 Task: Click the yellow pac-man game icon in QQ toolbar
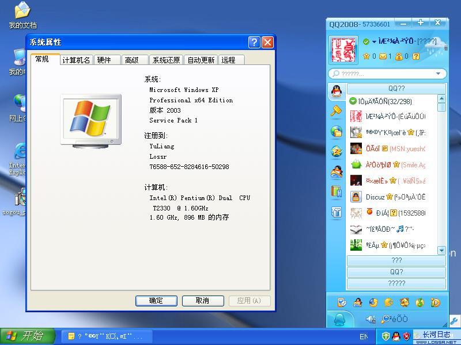(388, 302)
